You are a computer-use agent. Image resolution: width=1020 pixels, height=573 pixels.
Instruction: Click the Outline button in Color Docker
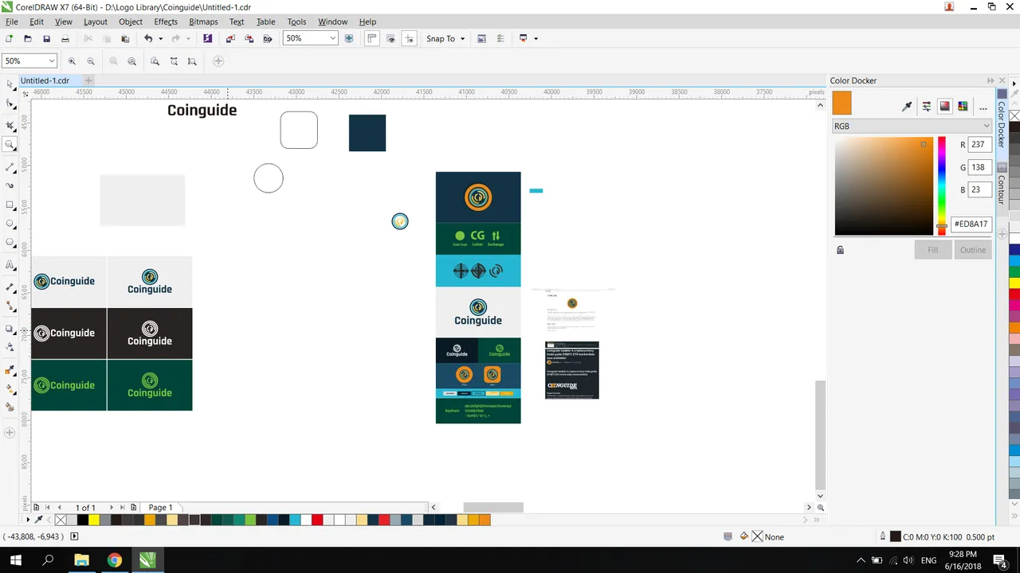click(972, 250)
